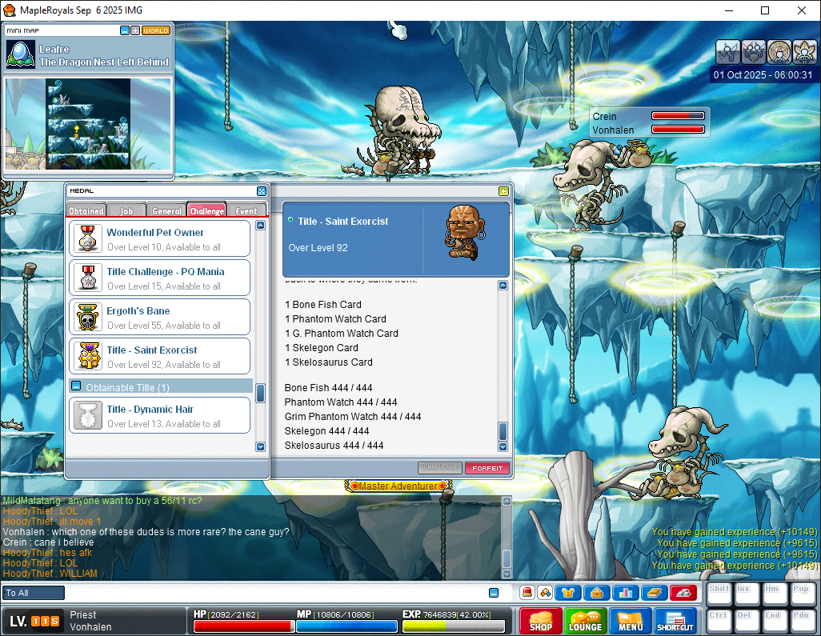Open the Cash Shop button

point(540,621)
